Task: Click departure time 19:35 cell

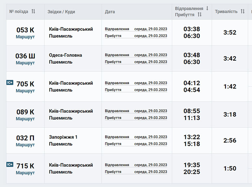Action: point(192,165)
